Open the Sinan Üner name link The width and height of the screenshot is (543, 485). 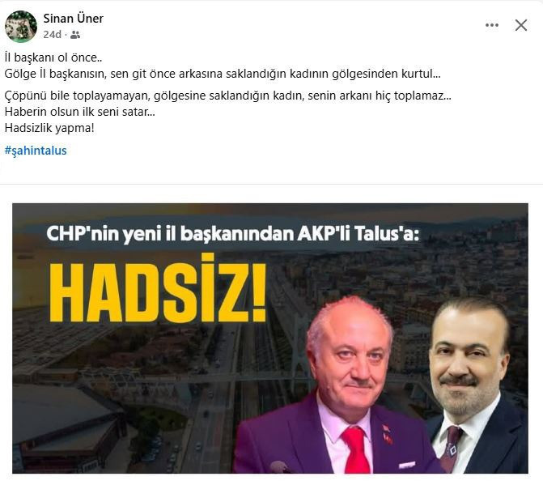73,19
